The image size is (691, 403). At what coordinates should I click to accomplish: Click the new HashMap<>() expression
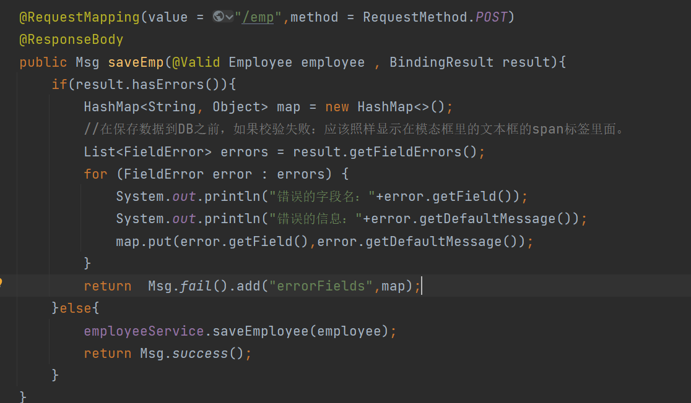[x=385, y=107]
